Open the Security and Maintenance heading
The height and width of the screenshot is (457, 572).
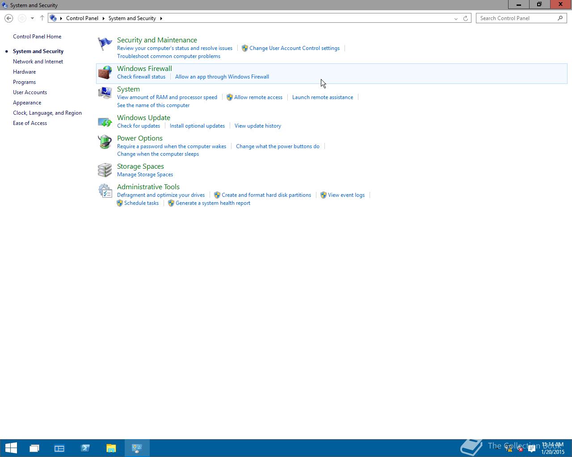pyautogui.click(x=157, y=40)
